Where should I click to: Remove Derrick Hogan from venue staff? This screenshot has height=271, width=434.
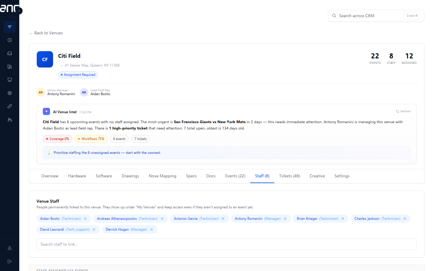152,229
